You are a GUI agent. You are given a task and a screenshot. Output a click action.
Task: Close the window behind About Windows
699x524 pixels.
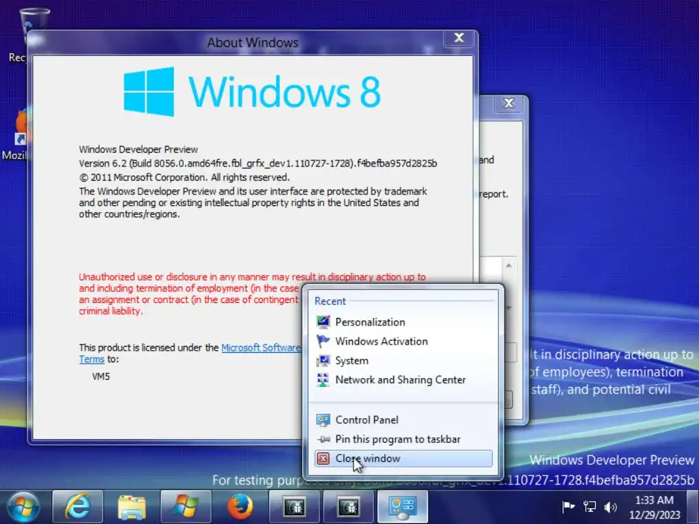click(509, 104)
